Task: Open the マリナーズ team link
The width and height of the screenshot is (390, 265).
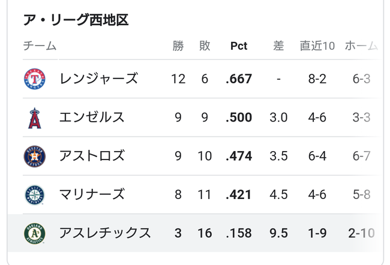Action: pos(92,194)
